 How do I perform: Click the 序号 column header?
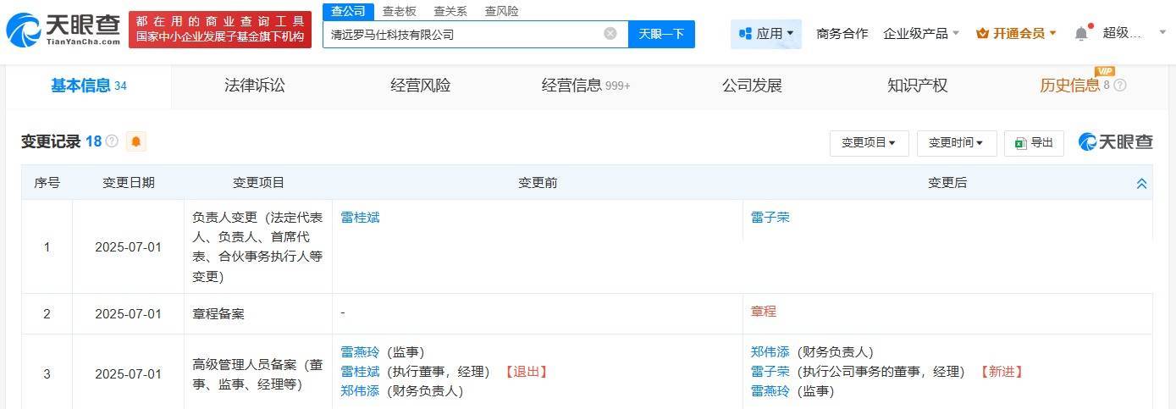tap(47, 183)
